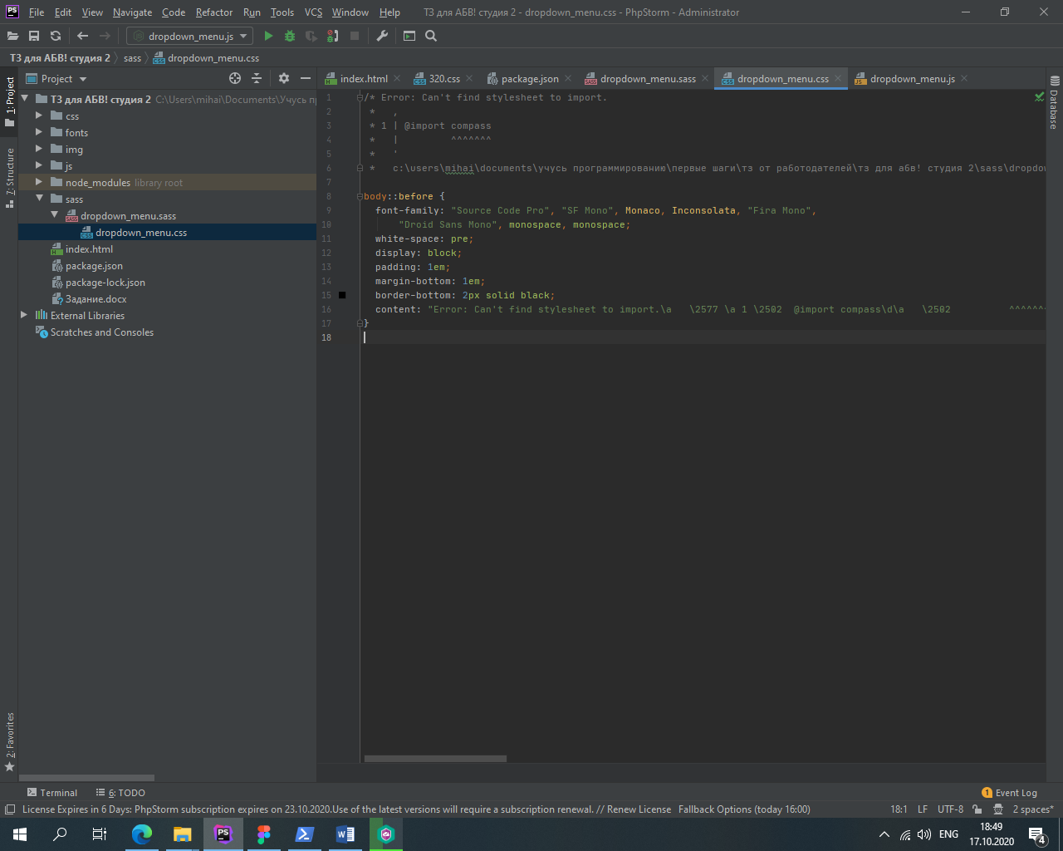
Task: Toggle tool window bars icon bottom-left
Action: [x=9, y=809]
